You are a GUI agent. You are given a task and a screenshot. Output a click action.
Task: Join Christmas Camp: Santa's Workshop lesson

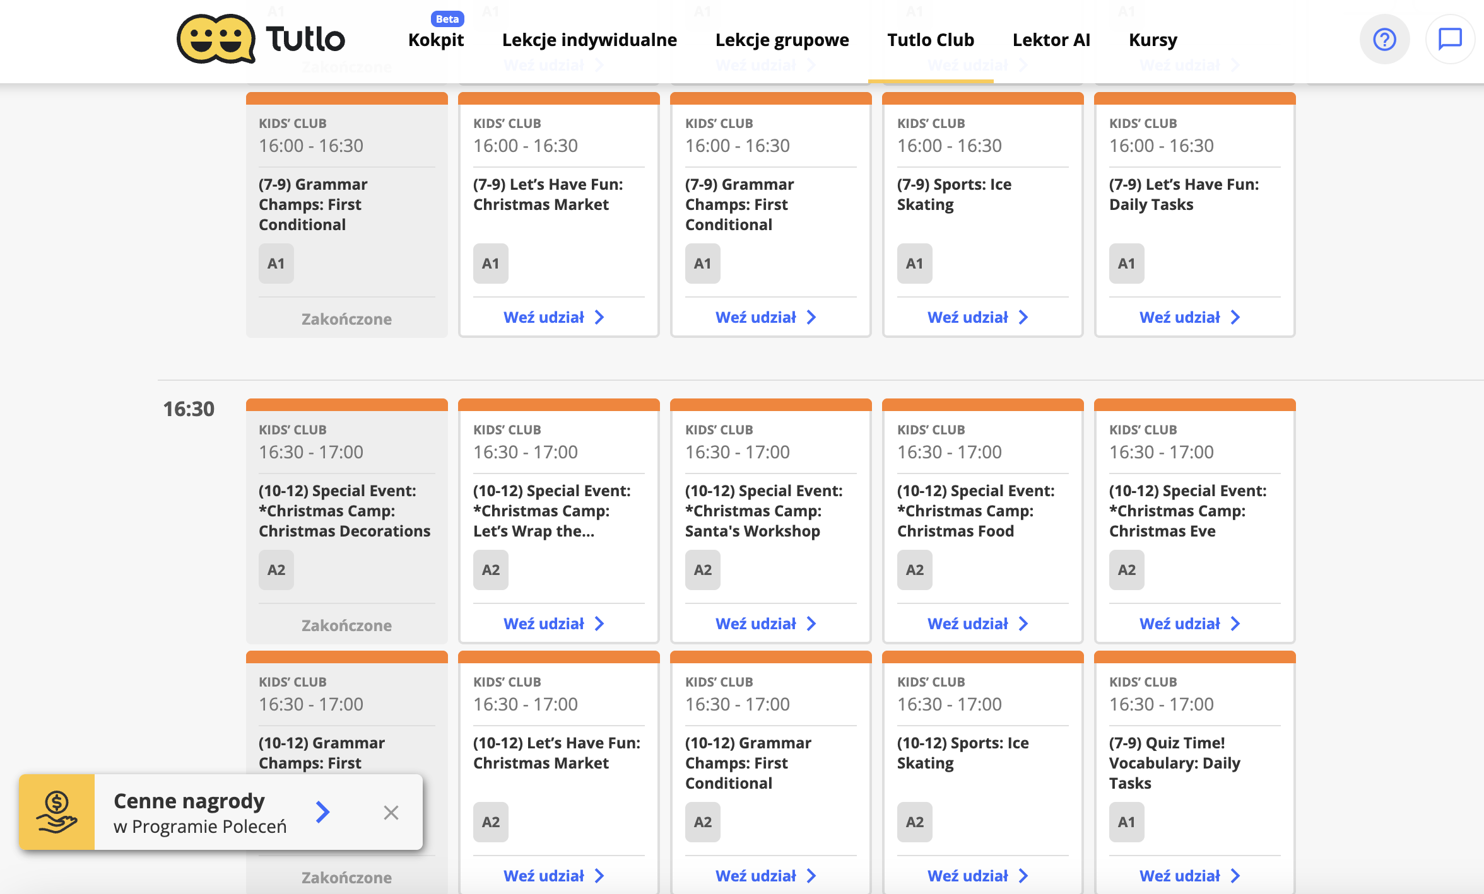765,624
